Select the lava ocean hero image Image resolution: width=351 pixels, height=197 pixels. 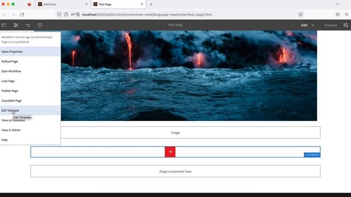pyautogui.click(x=189, y=76)
